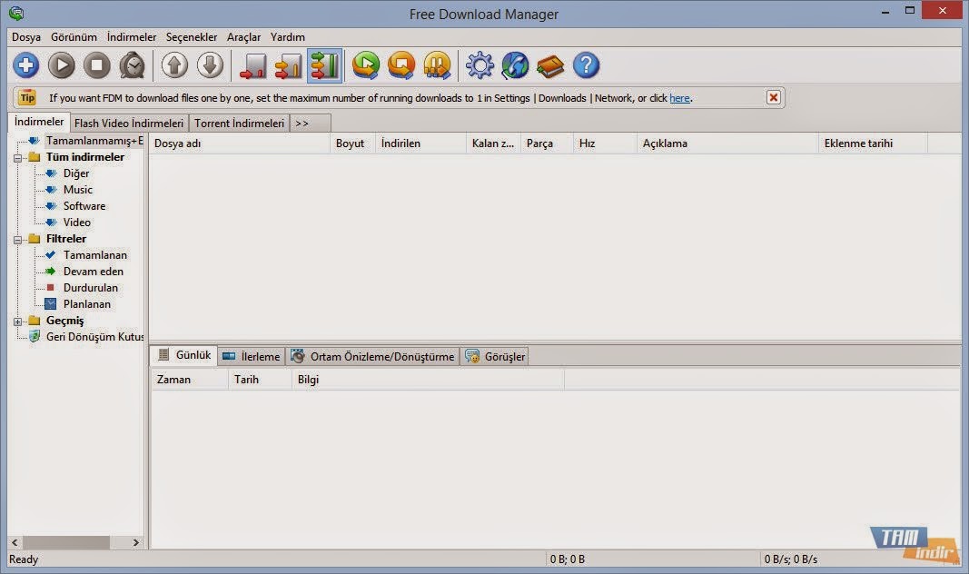Click tree panel scroll right arrow

pos(136,542)
